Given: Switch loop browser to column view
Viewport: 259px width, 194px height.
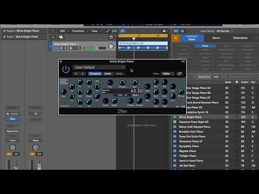Looking at the screenshot, I should 182,31.
